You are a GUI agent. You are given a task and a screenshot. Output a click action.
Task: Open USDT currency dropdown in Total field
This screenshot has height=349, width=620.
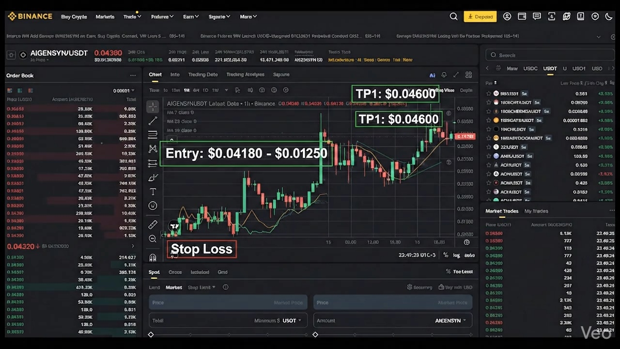pos(292,320)
